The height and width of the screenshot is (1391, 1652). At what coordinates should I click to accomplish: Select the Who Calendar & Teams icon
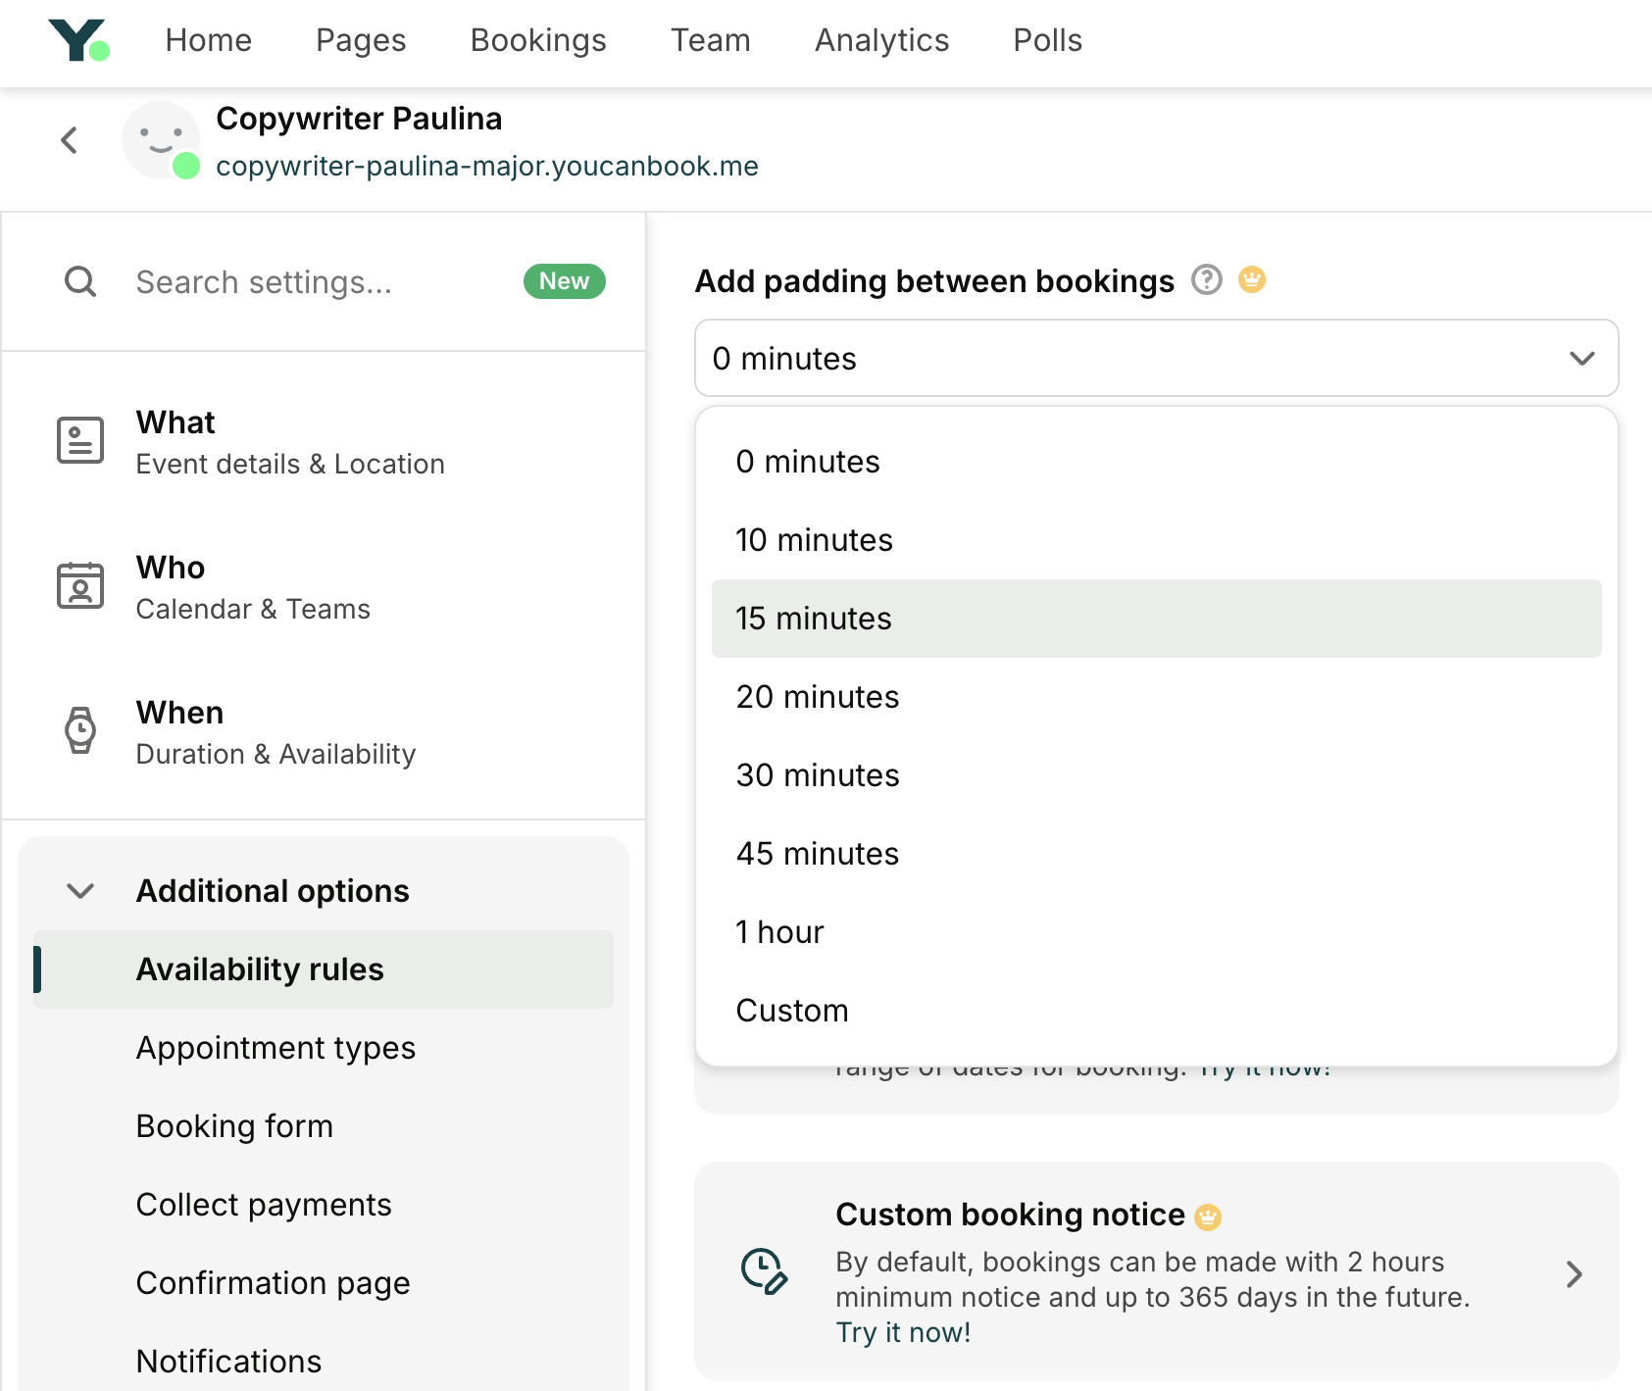[80, 585]
